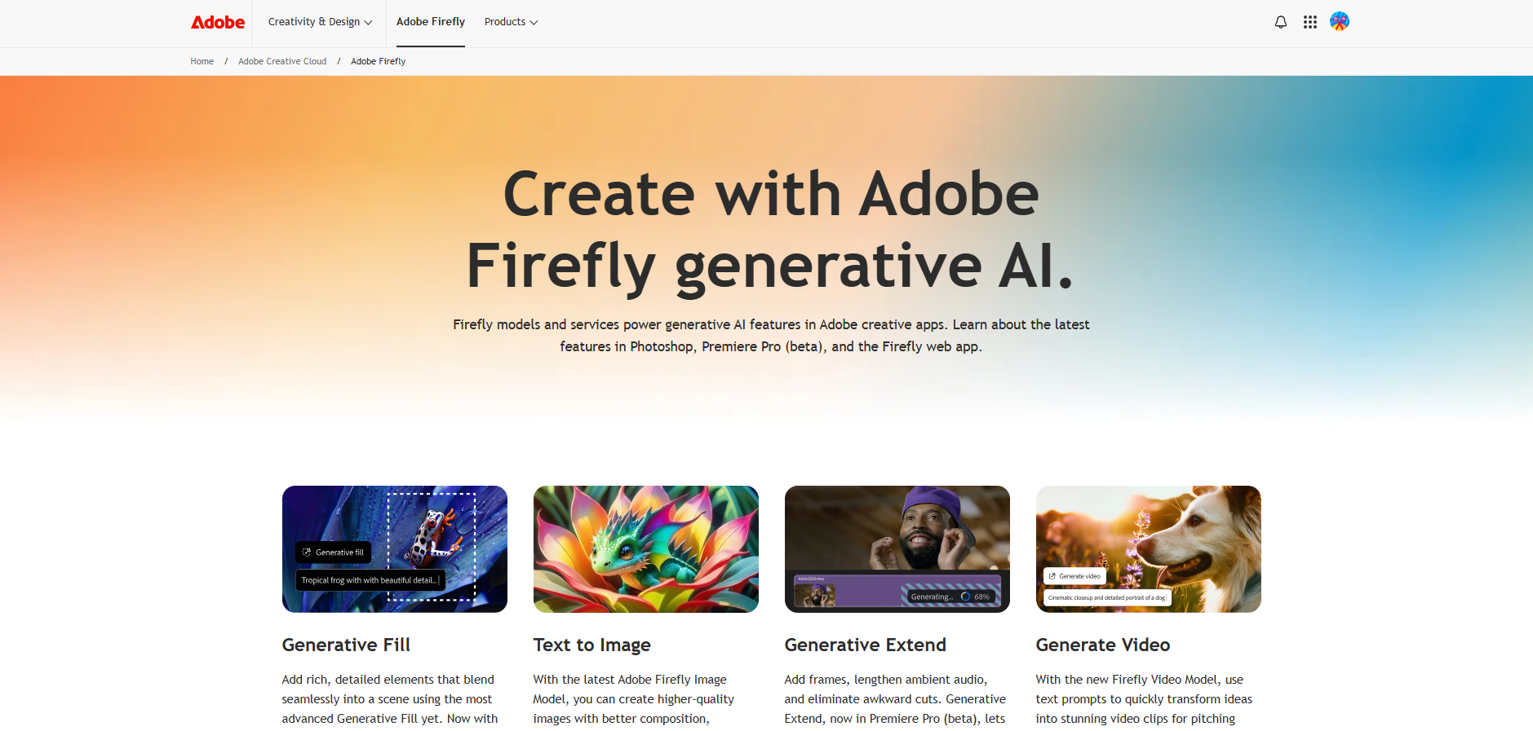Click the Generate Video heading
1533x731 pixels.
pos(1103,645)
